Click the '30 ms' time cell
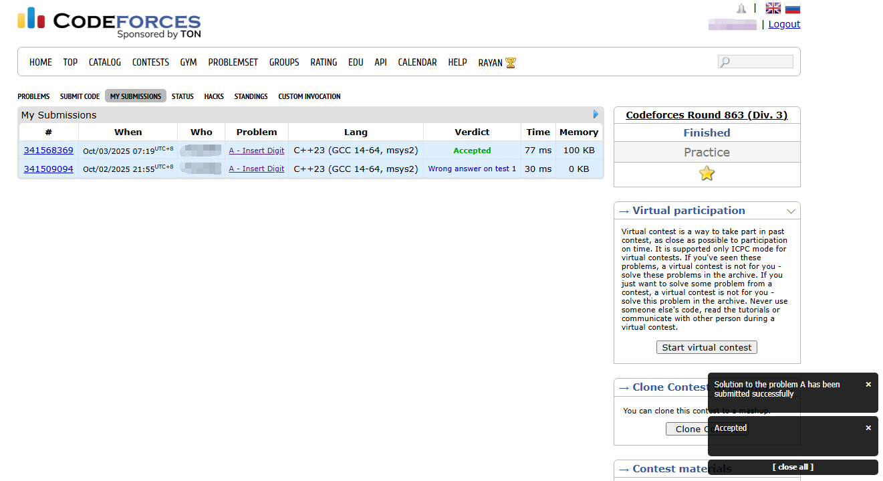 coord(538,169)
